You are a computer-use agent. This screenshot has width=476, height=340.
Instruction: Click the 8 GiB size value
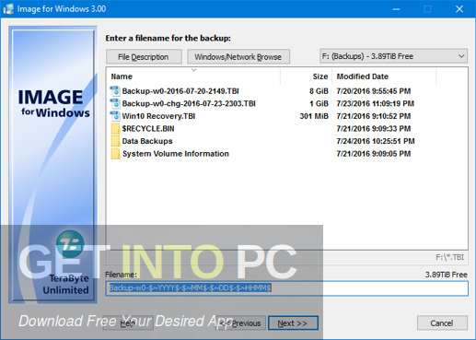(x=319, y=91)
